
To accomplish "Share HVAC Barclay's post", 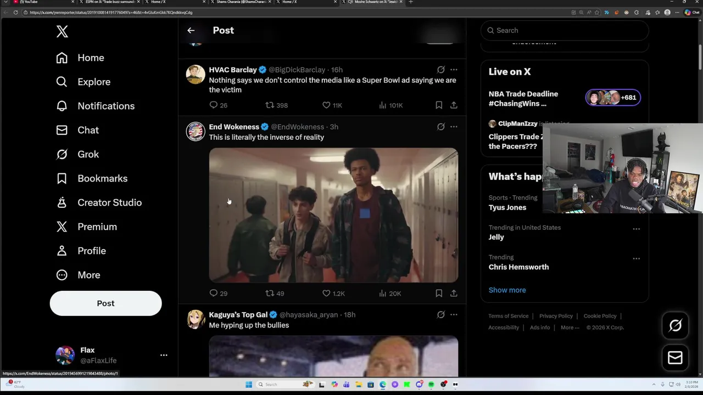I will [454, 105].
